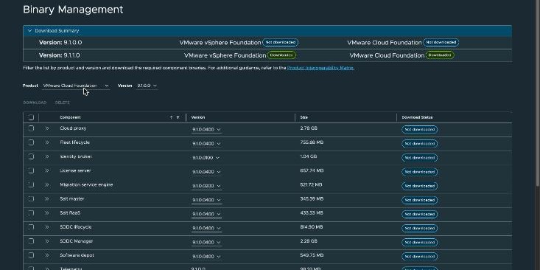Screen dimensions: 540x270
Task: Open the Component column filter icon
Action: click(x=178, y=117)
